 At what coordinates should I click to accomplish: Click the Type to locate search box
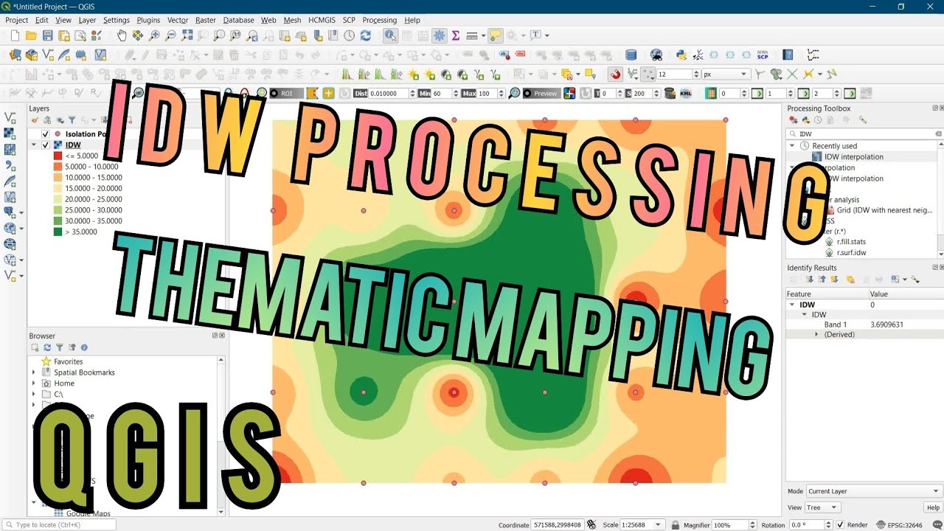click(x=59, y=525)
